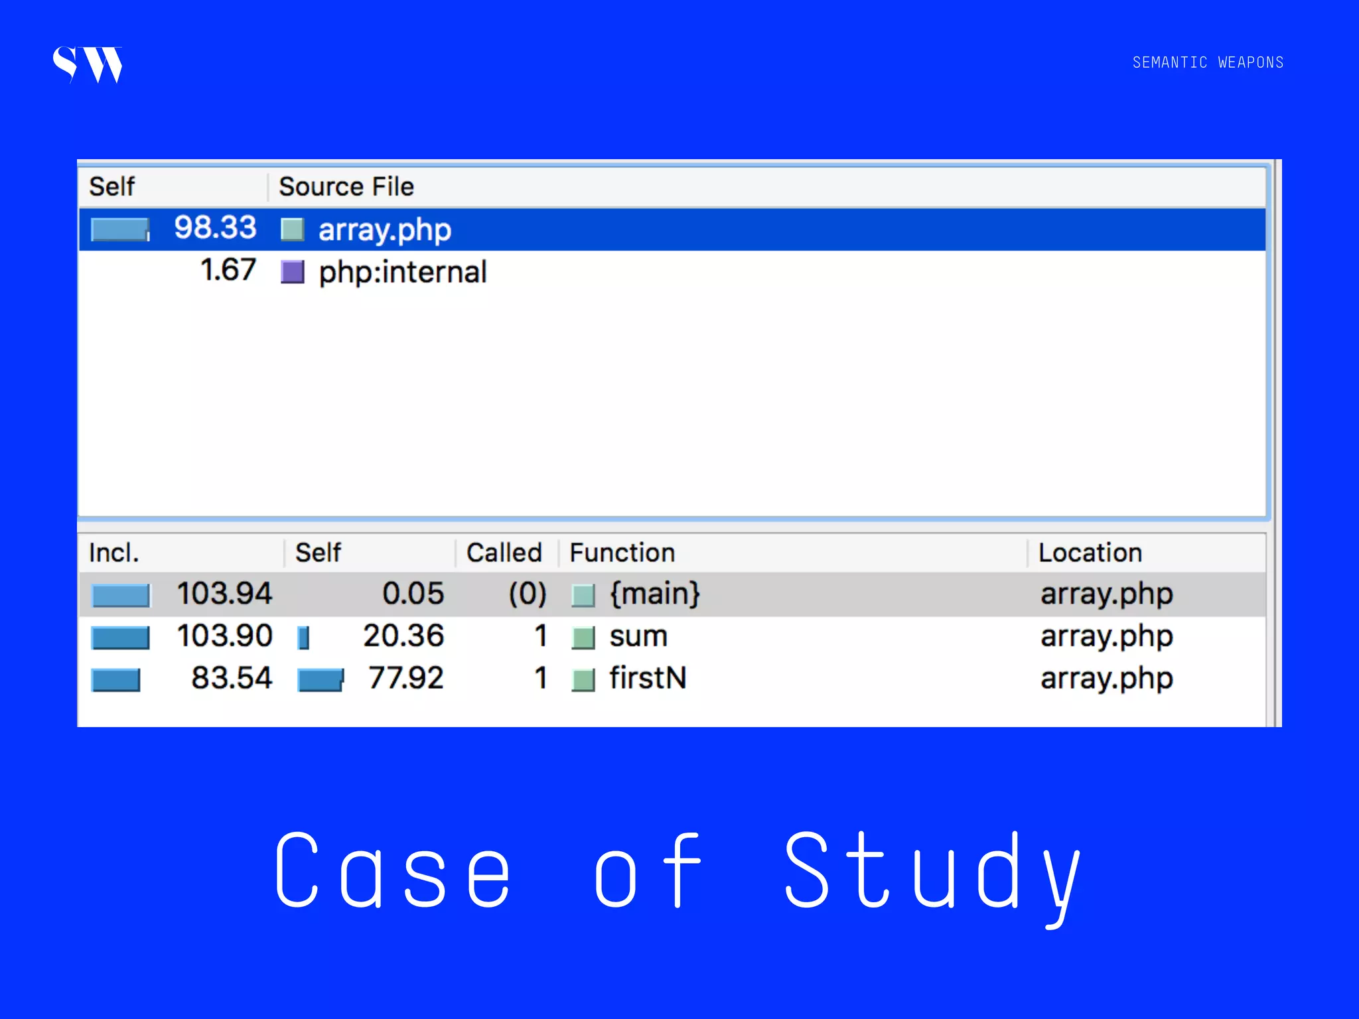This screenshot has height=1019, width=1359.
Task: Select the {main} function row
Action: 672,594
